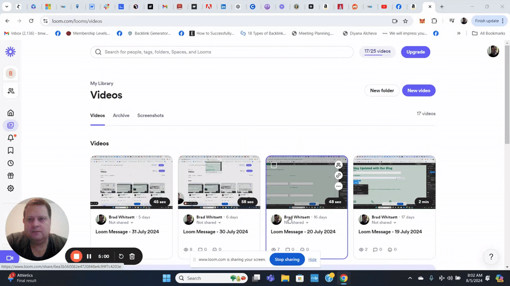Open the Windows Start button

[x=166, y=278]
